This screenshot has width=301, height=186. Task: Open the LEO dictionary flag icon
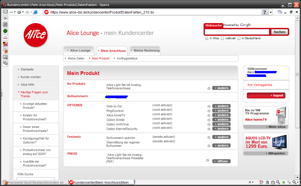point(5,44)
